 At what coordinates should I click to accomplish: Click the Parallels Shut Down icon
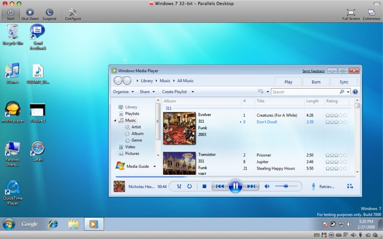click(x=30, y=13)
